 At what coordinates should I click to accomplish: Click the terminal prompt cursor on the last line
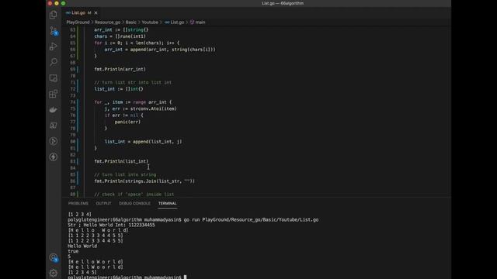click(x=185, y=277)
